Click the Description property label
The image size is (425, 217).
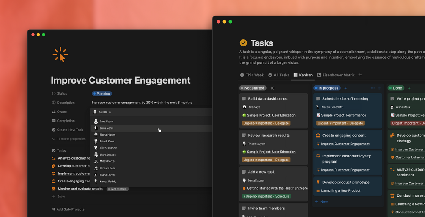point(63,103)
